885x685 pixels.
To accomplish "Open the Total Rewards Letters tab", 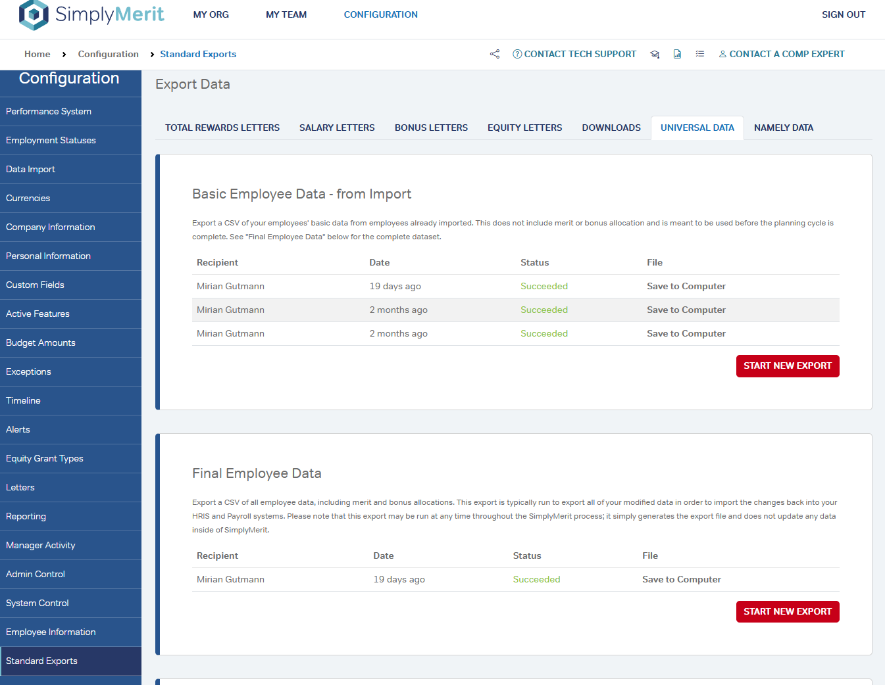I will 222,128.
